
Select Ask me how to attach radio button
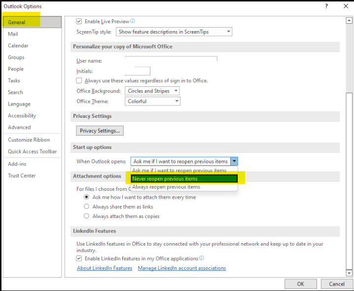coord(86,197)
